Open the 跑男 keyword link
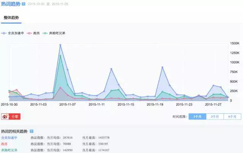Image resolution: width=243 pixels, height=153 pixels. 4,144
